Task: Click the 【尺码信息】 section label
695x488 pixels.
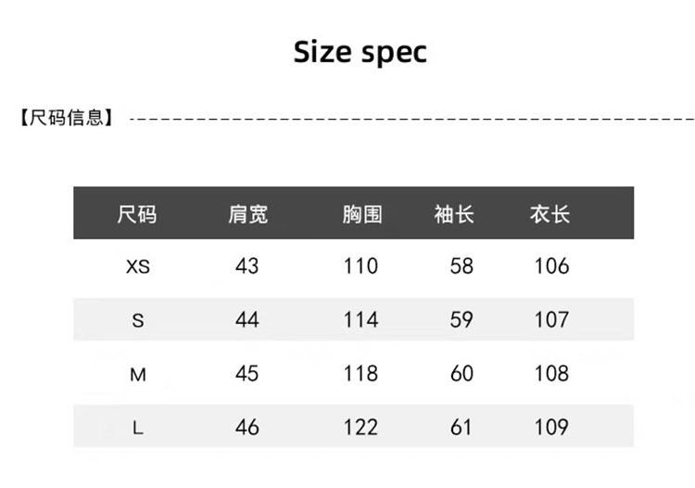Action: click(x=67, y=119)
